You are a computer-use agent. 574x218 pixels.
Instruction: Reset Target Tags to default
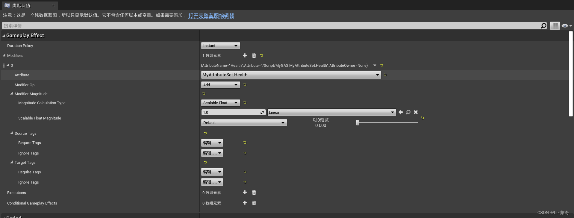click(x=205, y=162)
